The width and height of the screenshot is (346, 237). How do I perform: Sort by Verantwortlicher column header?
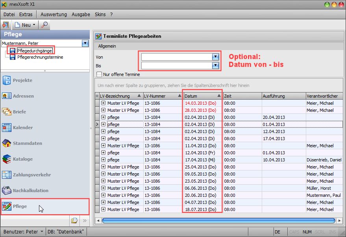coord(324,96)
